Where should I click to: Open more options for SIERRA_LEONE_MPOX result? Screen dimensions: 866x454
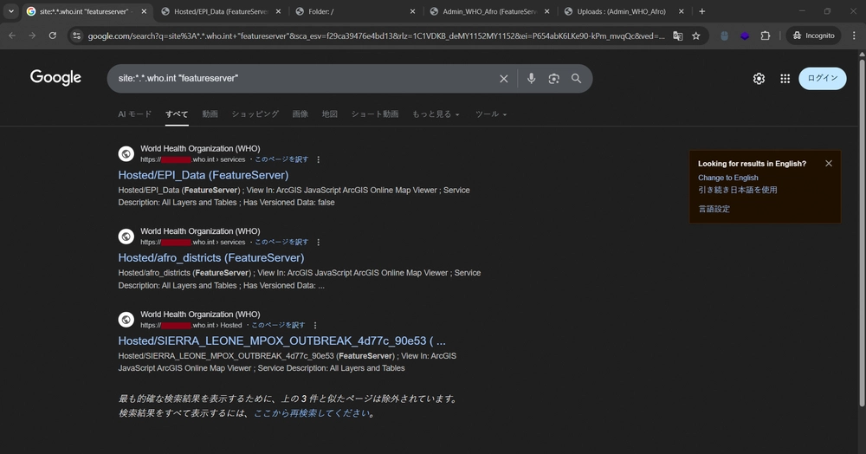coord(315,325)
